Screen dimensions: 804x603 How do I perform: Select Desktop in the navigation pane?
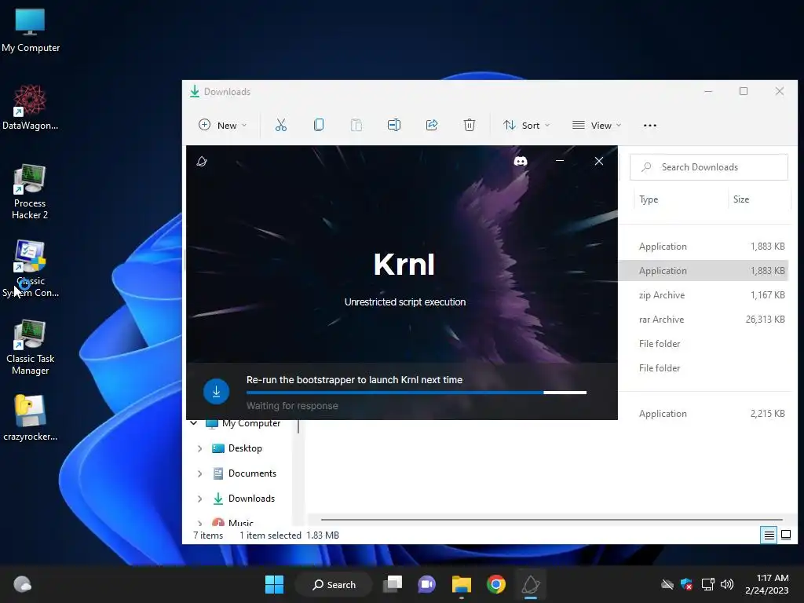(x=245, y=448)
